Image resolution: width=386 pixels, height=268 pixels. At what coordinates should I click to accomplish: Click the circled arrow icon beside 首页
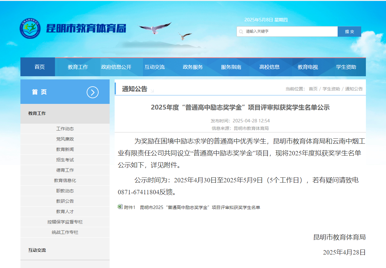coord(92,92)
